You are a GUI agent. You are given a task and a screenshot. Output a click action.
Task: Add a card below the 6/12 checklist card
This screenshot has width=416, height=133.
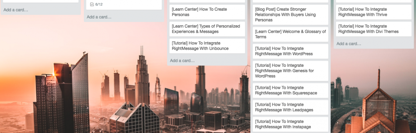pyautogui.click(x=99, y=17)
